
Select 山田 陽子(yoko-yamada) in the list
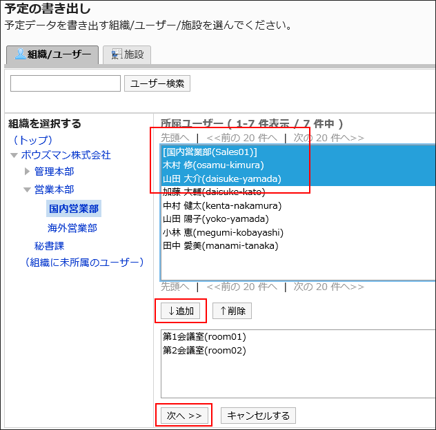pyautogui.click(x=298, y=219)
